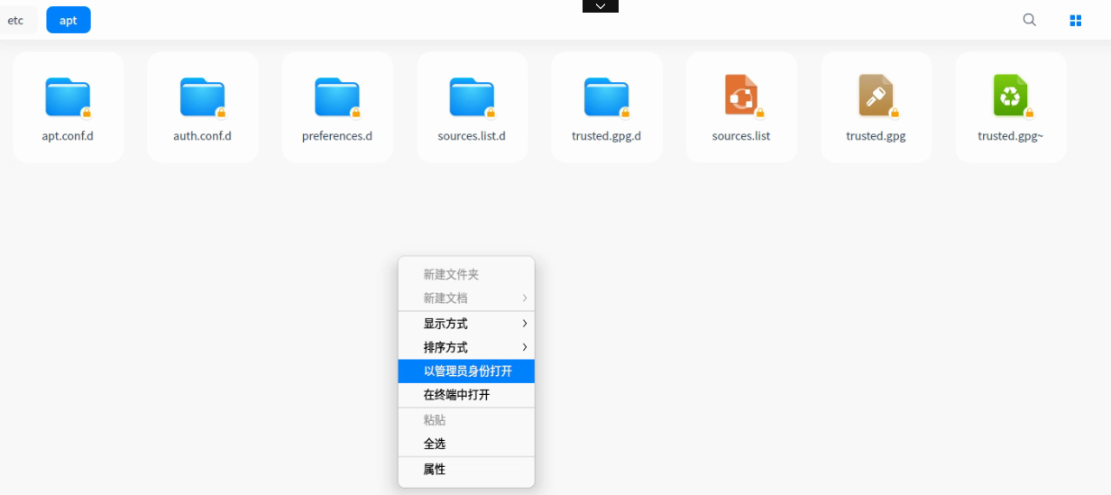
Task: Select the sources.list.d folder icon
Action: [472, 96]
